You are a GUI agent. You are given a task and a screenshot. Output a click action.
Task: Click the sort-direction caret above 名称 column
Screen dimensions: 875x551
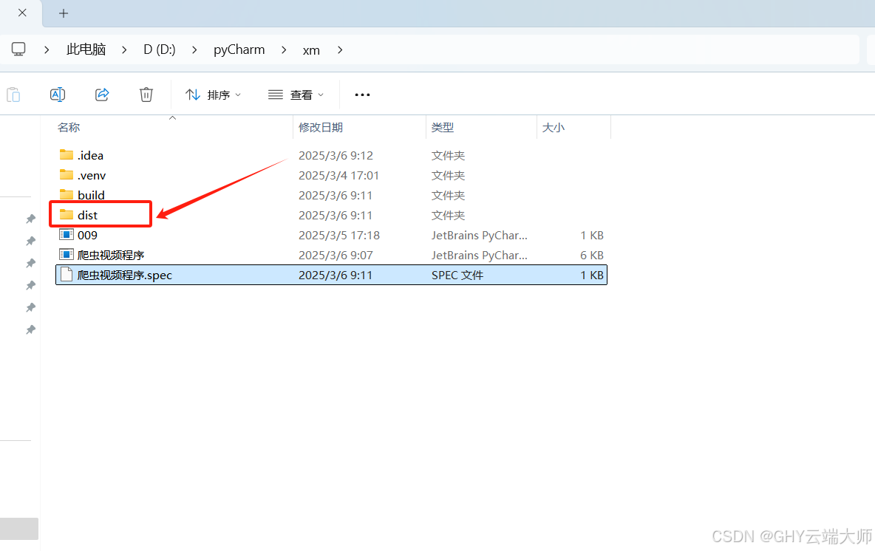point(172,117)
